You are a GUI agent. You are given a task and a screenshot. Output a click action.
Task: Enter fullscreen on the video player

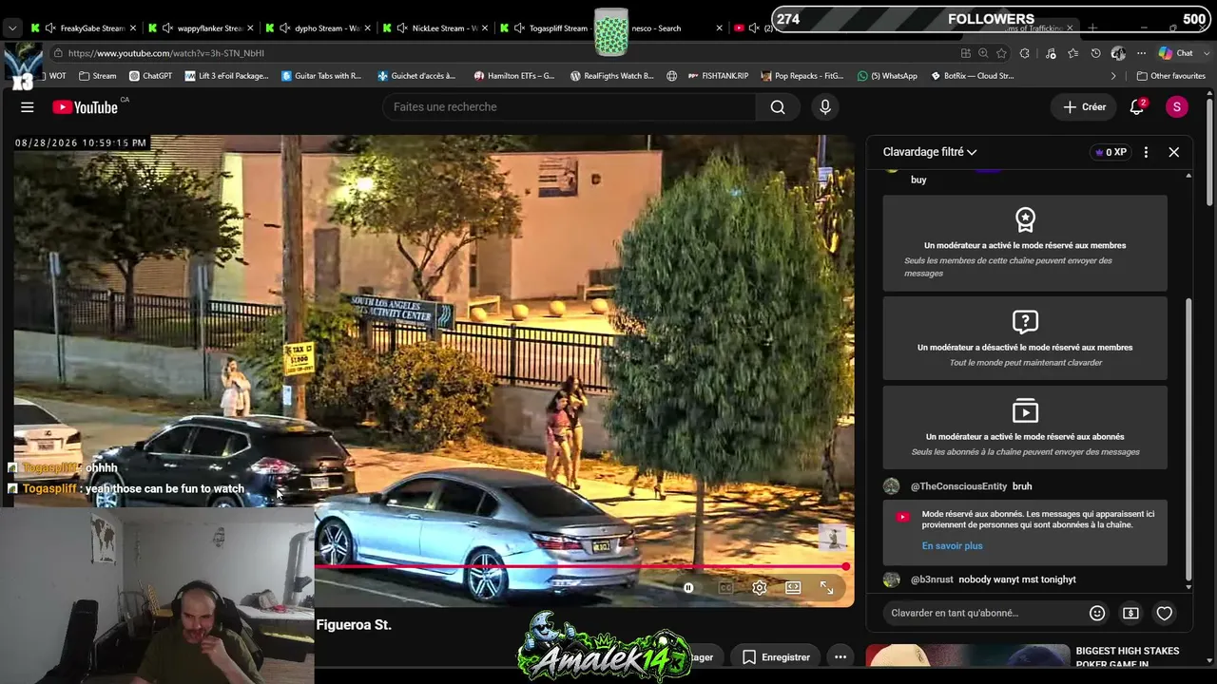[x=826, y=588]
